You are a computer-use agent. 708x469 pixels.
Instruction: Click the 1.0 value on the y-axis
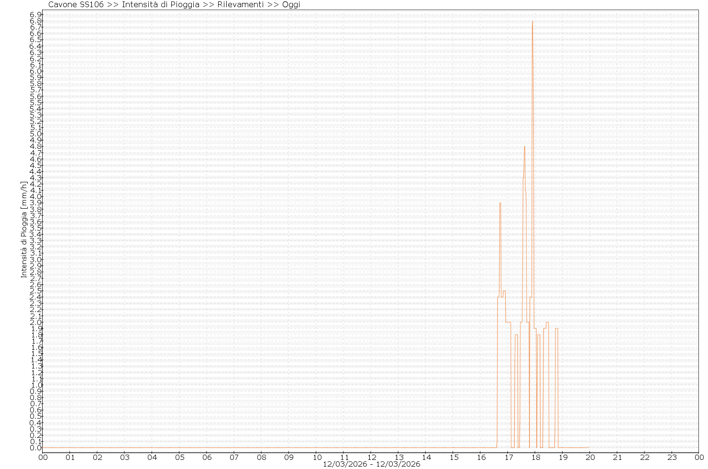(36, 385)
